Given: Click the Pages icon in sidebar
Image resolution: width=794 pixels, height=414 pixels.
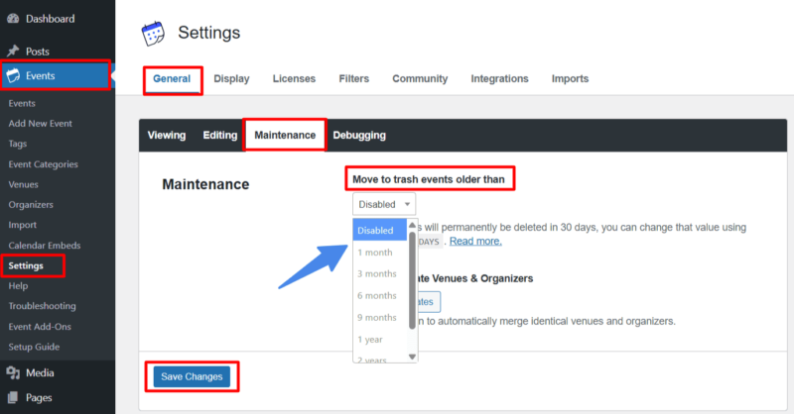Looking at the screenshot, I should [x=13, y=397].
